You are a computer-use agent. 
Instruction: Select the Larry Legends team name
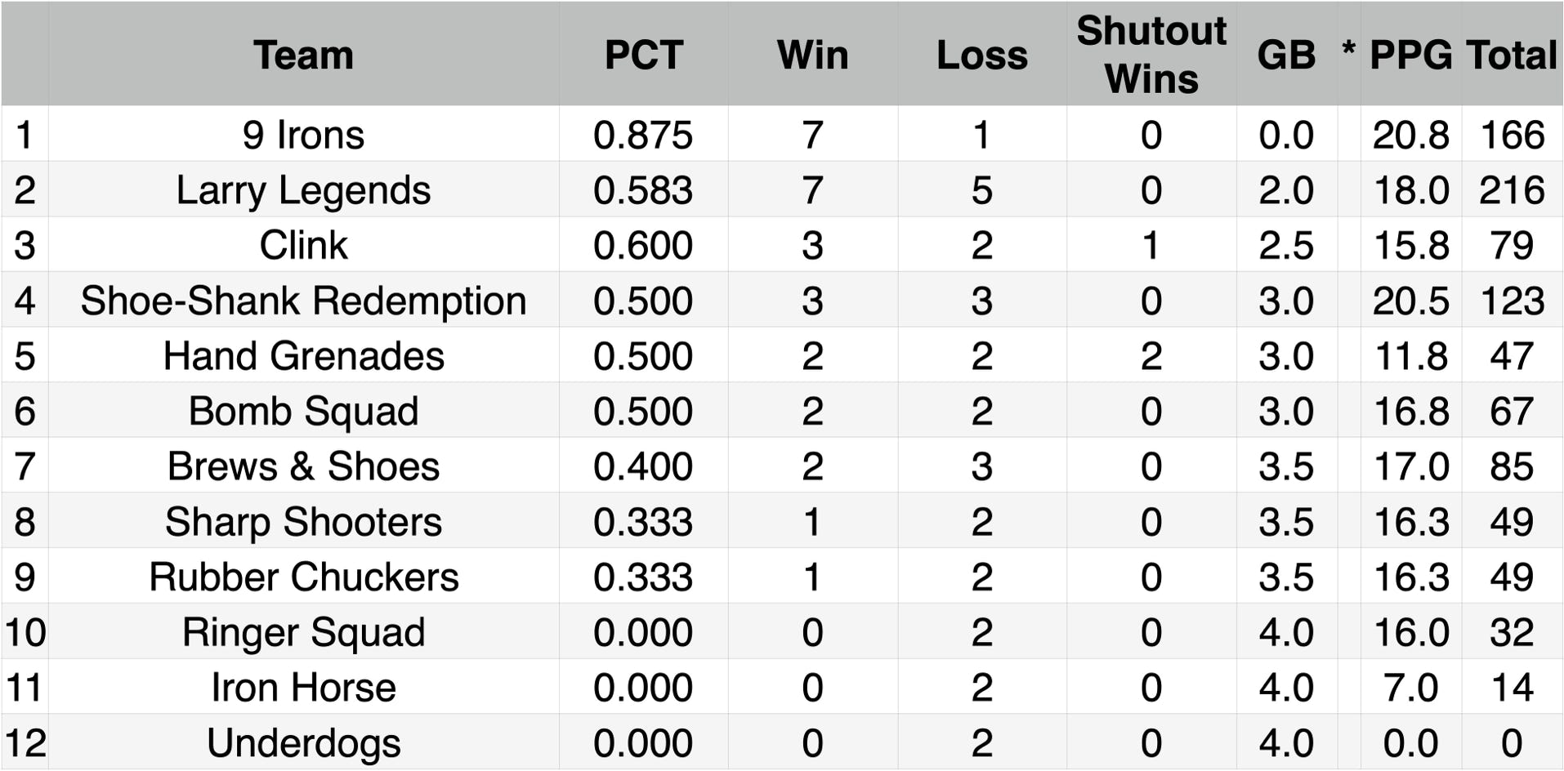303,190
